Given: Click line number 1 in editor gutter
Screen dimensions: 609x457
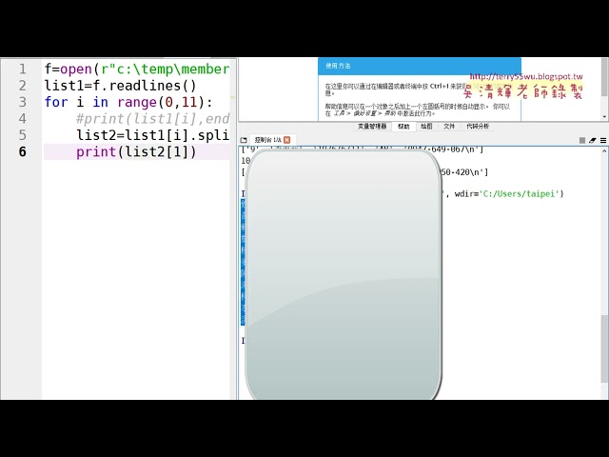Looking at the screenshot, I should tap(23, 70).
